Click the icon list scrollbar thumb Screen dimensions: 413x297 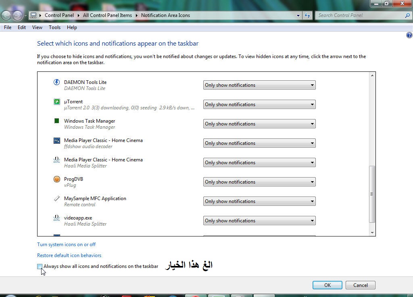372,194
